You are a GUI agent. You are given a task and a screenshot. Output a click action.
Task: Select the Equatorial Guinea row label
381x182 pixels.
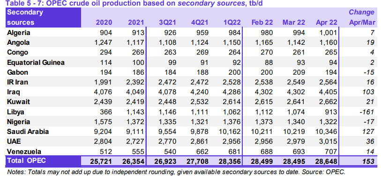pyautogui.click(x=36, y=63)
